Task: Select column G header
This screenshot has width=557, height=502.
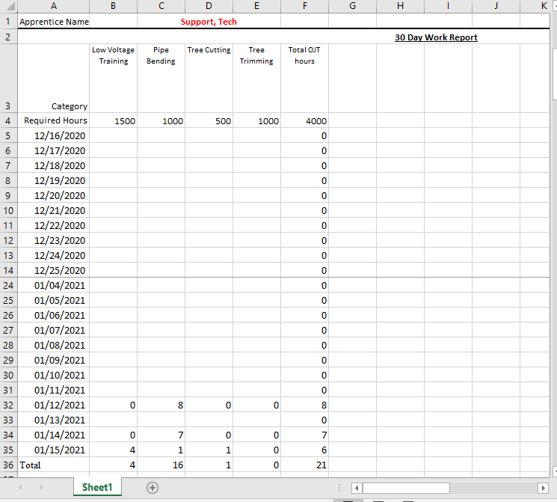Action: click(x=352, y=6)
